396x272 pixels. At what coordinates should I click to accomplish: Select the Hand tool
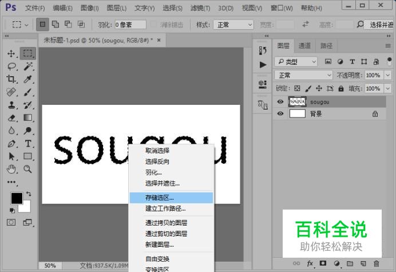11,169
